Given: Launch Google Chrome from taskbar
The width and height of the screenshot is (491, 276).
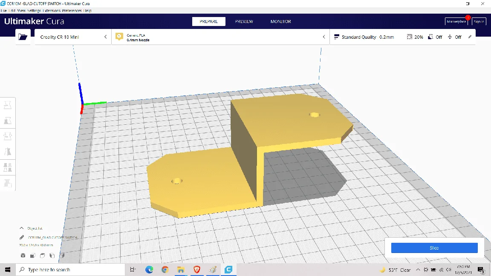Looking at the screenshot, I should pos(165,270).
